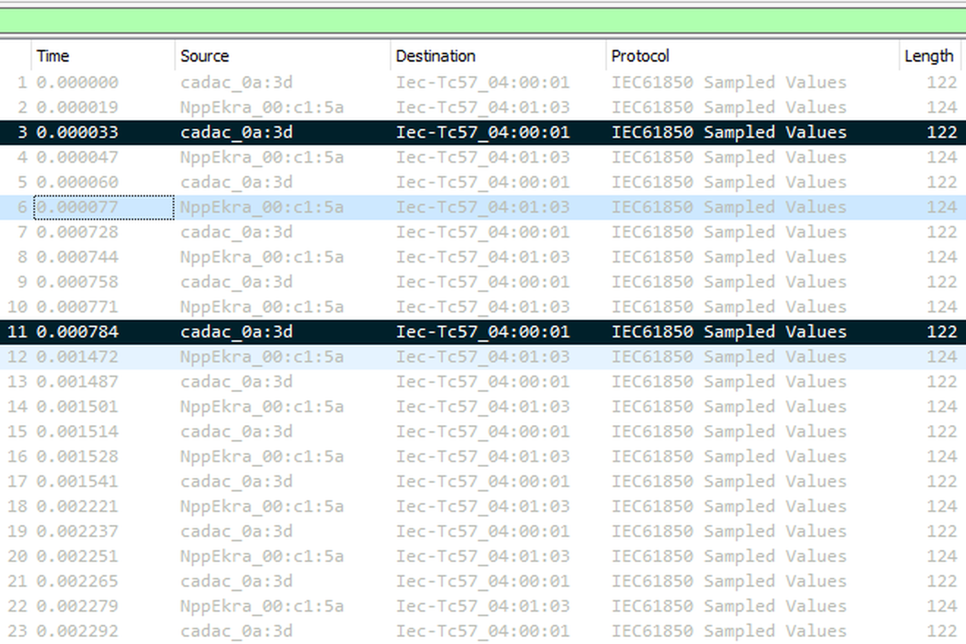966x644 pixels.
Task: Click length value 124 in packet 22
Action: point(942,607)
